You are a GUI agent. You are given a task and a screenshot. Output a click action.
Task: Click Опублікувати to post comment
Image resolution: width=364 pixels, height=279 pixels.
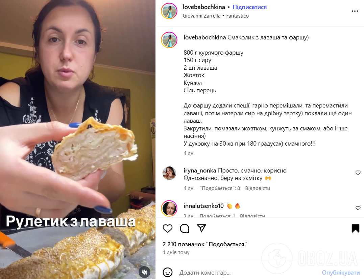(341, 273)
